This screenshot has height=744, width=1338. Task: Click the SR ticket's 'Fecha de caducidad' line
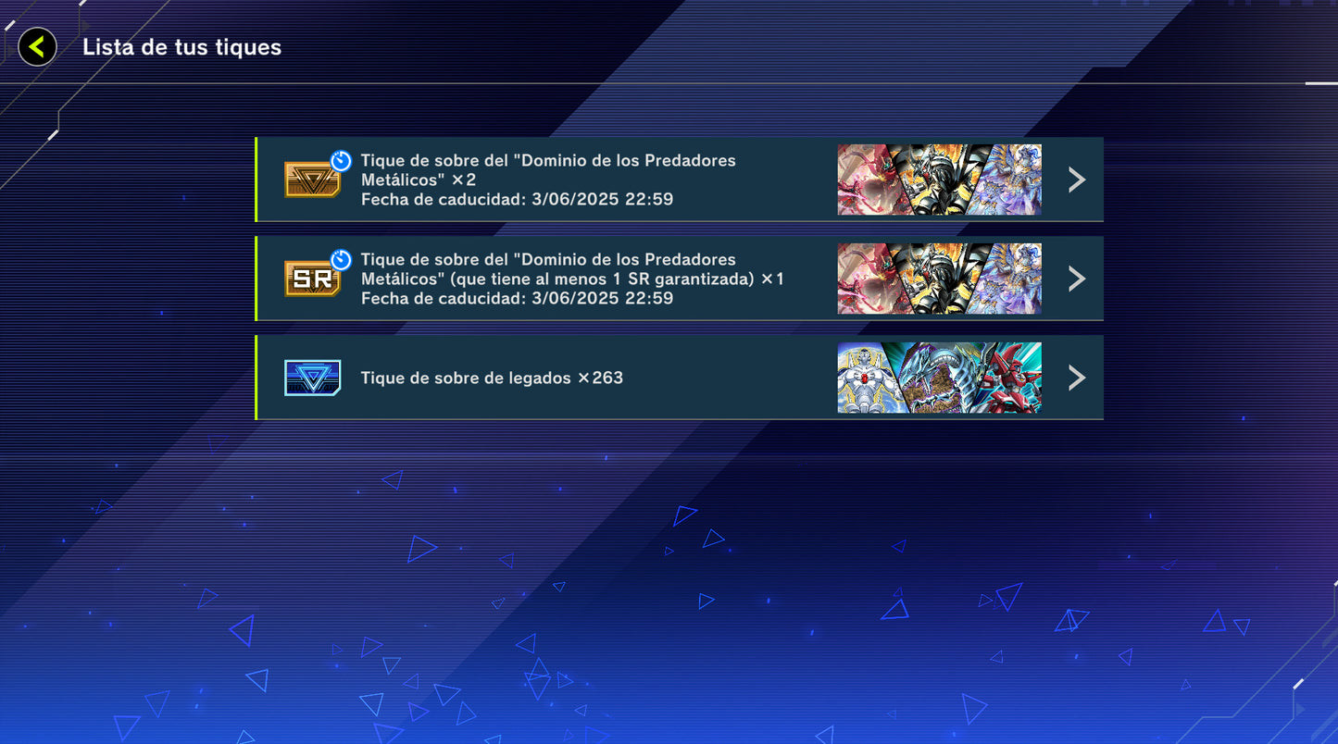click(517, 298)
